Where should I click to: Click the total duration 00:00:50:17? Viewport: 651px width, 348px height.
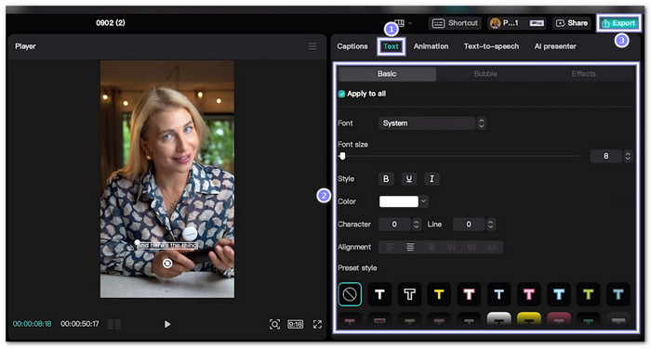click(80, 324)
